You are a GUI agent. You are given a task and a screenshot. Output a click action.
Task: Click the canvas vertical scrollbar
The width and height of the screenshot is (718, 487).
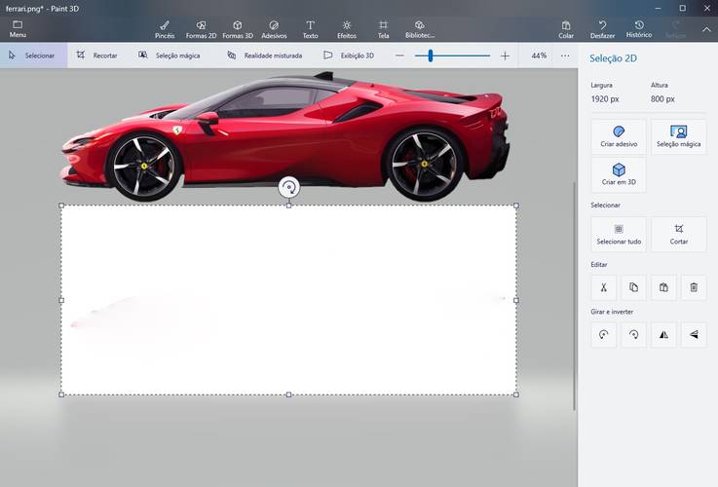point(574,296)
